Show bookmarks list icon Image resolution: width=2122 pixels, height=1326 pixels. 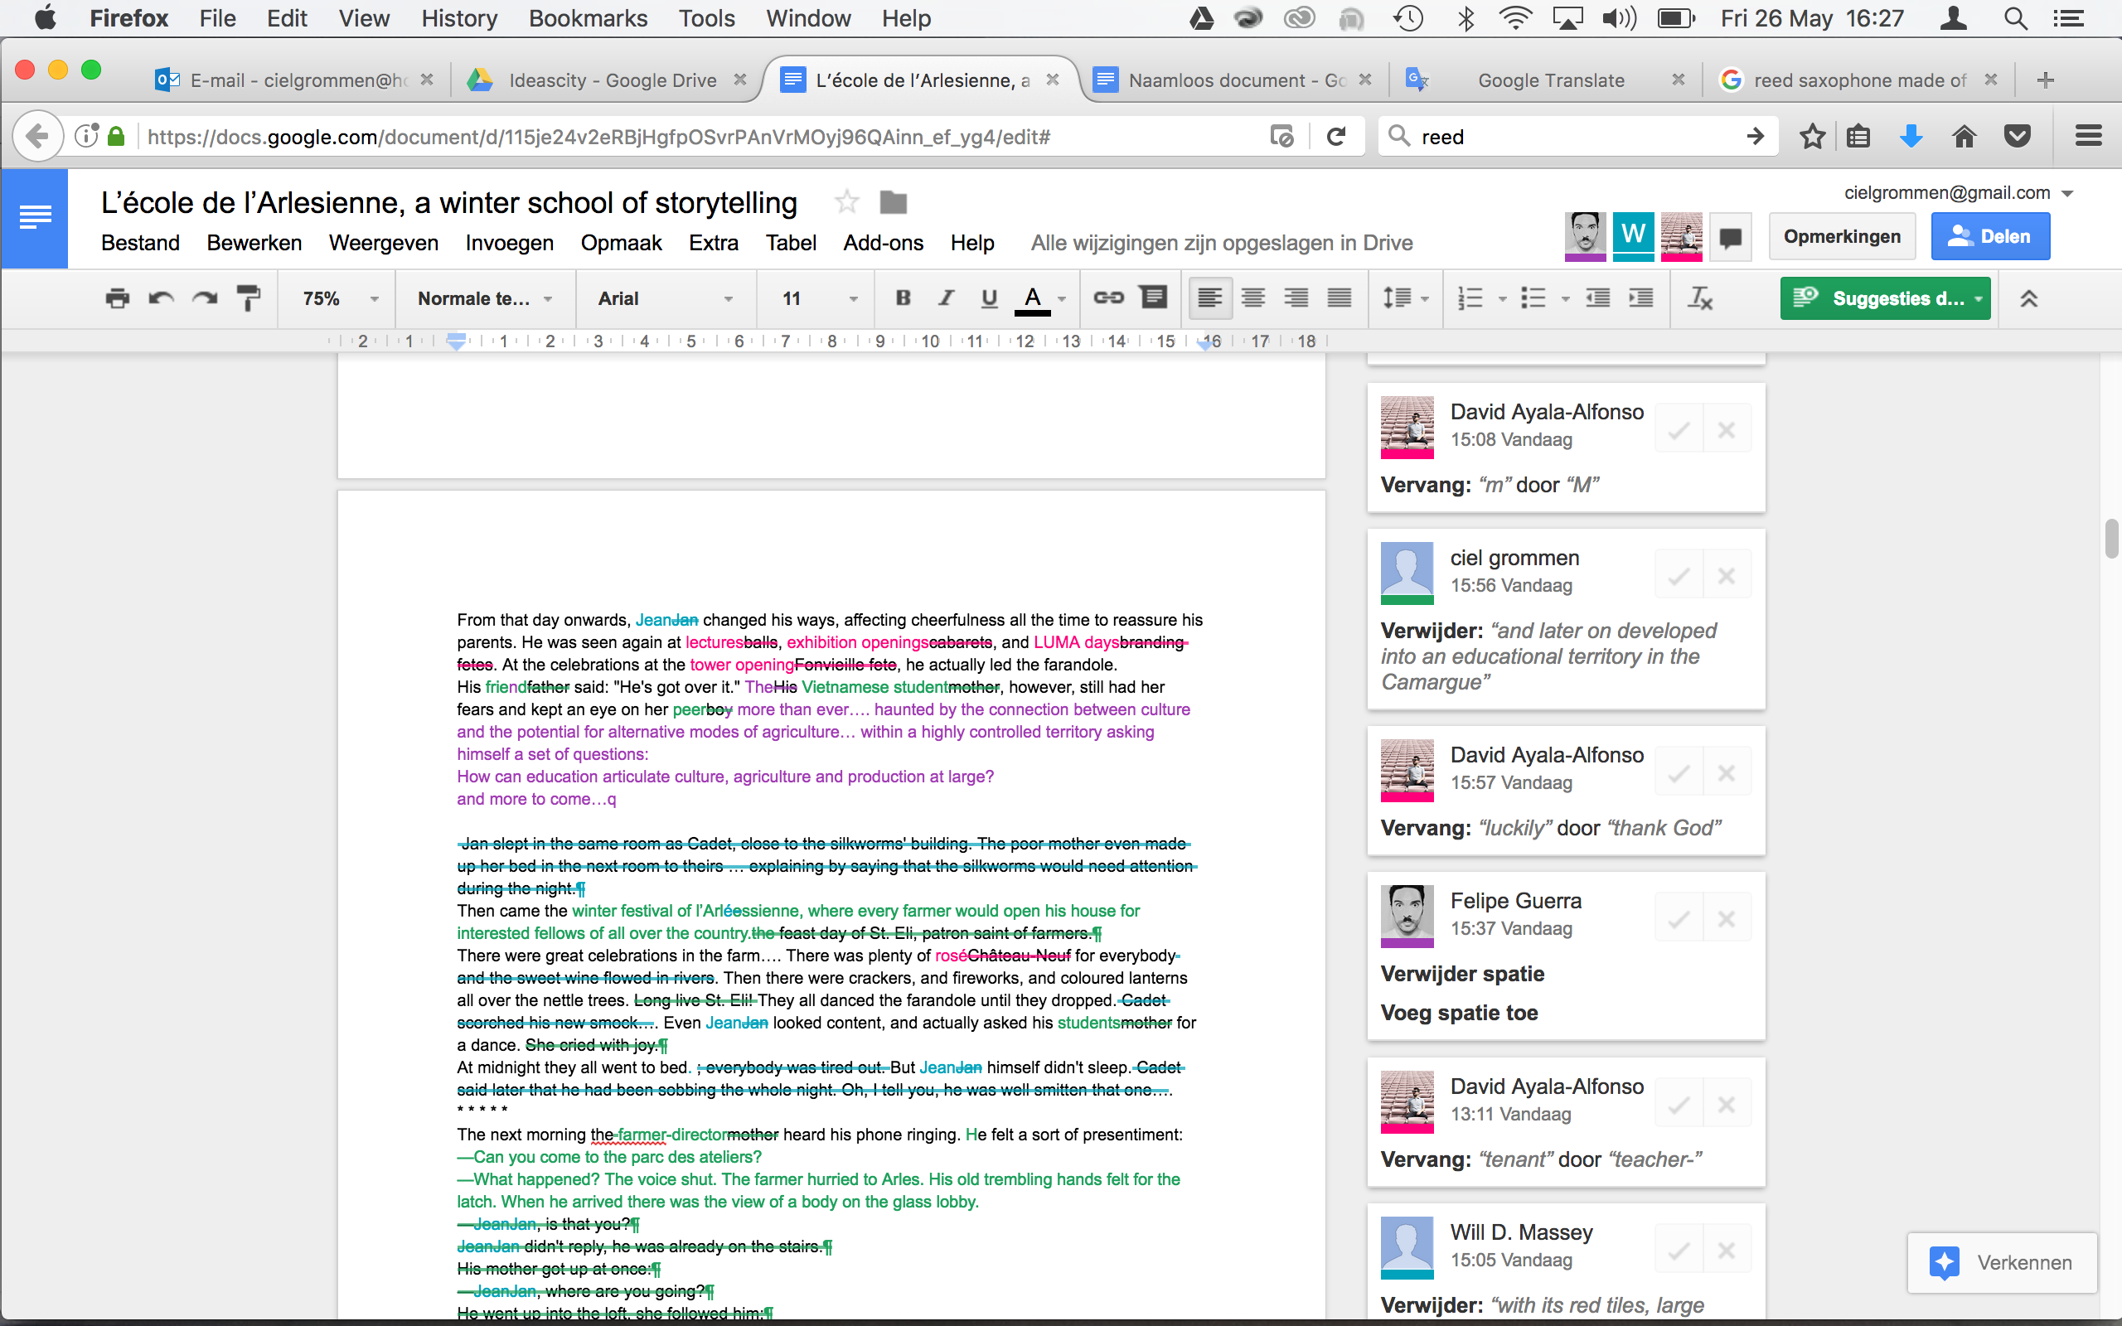[x=1858, y=136]
